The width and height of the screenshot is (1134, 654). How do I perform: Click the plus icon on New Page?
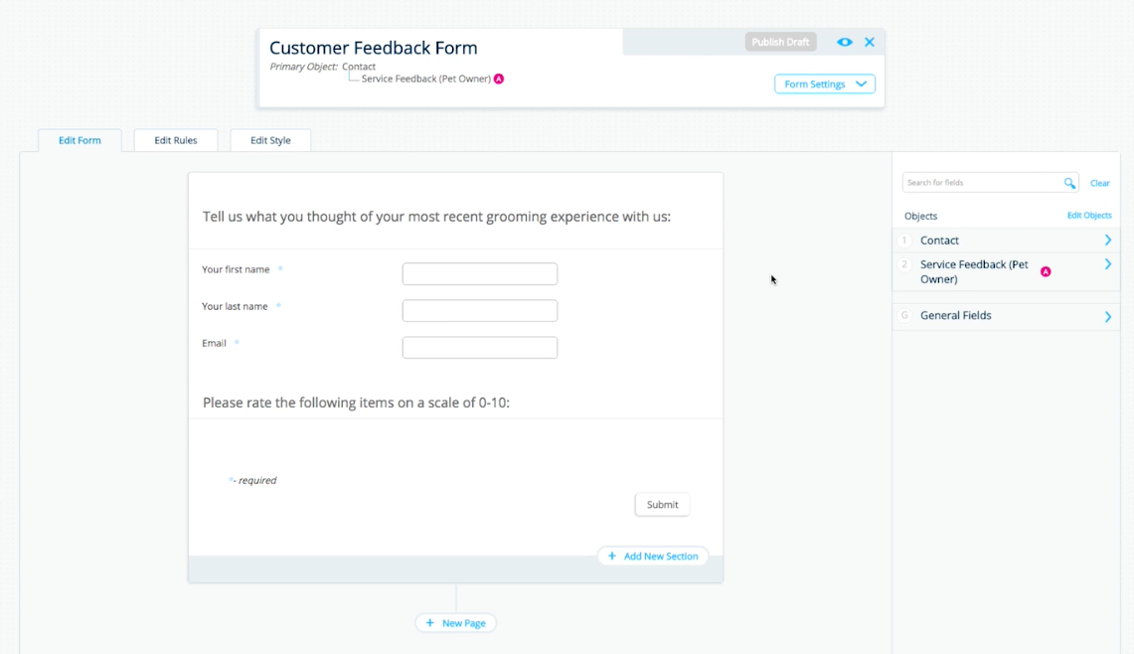click(x=430, y=623)
